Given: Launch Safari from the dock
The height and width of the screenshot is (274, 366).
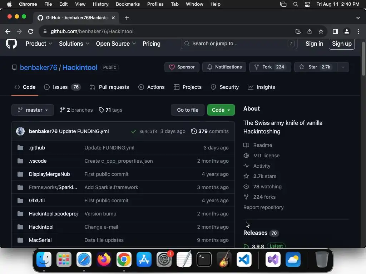Looking at the screenshot, I should click(x=84, y=259).
